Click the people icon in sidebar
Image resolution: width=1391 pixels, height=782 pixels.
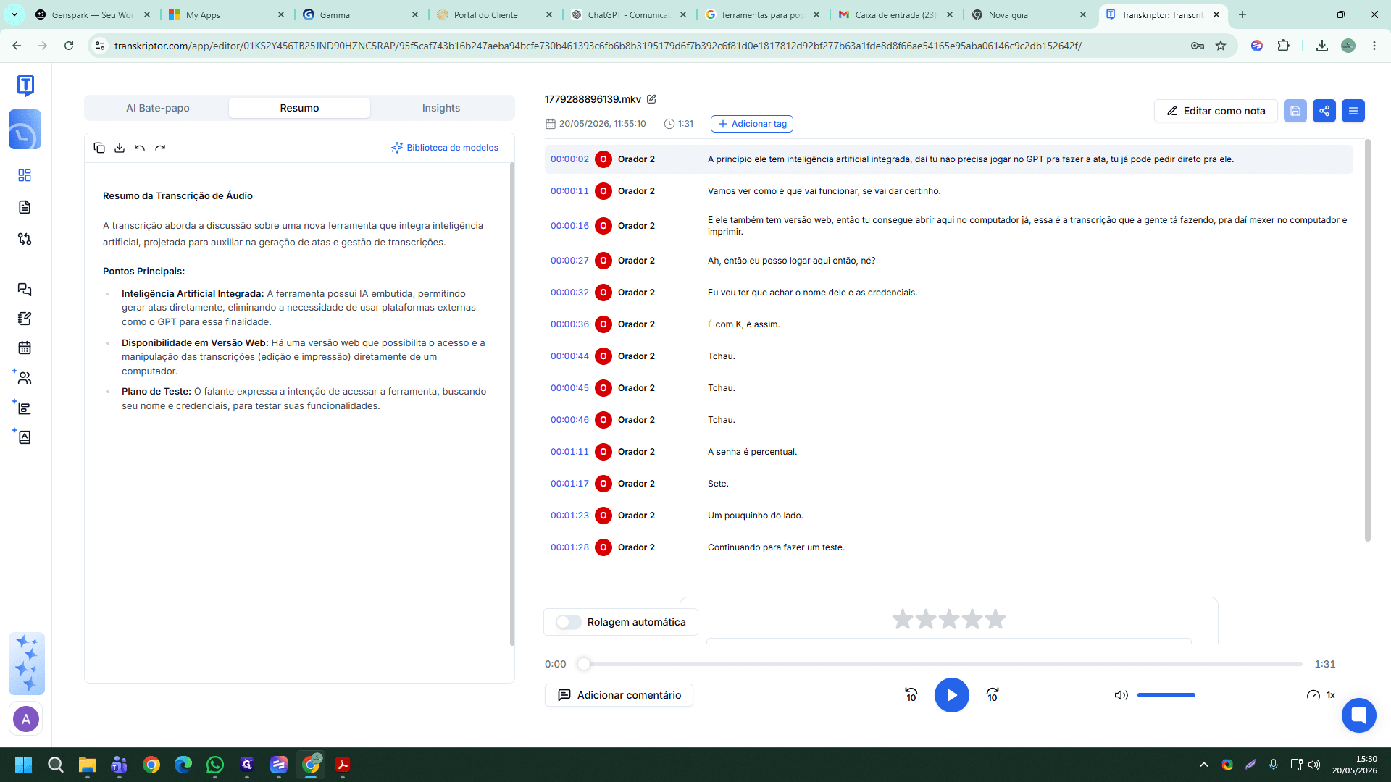[25, 378]
